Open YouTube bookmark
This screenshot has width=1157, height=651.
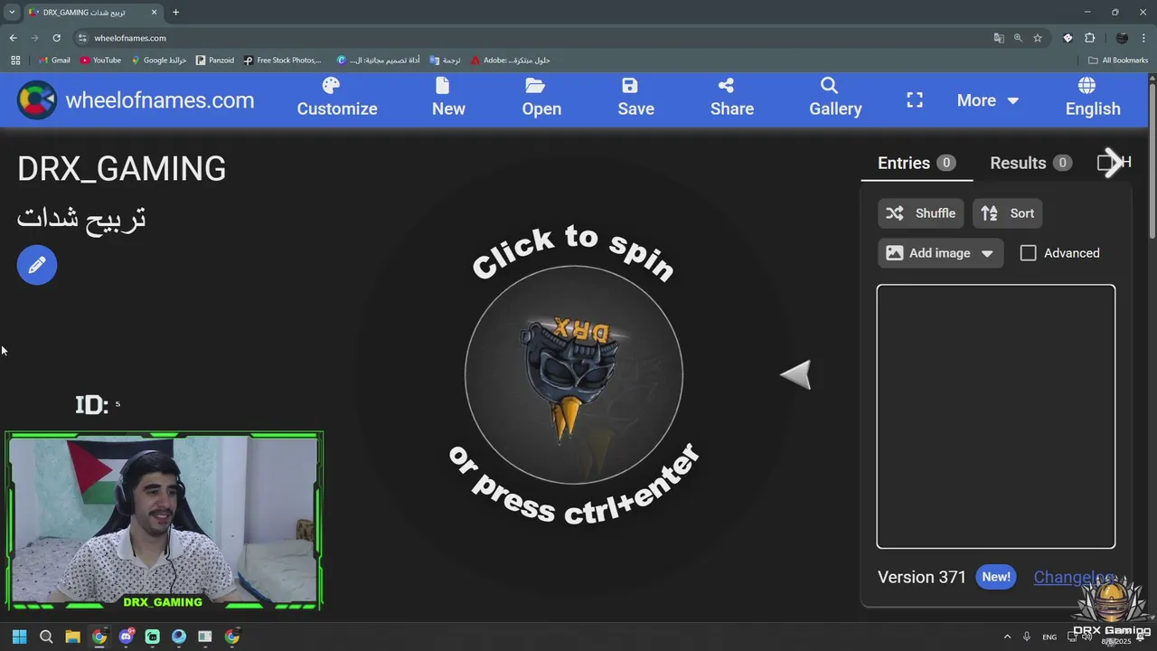pyautogui.click(x=100, y=61)
